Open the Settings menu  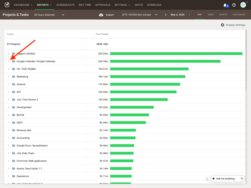tap(122, 5)
